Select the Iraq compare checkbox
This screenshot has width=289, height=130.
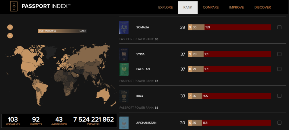click(279, 96)
